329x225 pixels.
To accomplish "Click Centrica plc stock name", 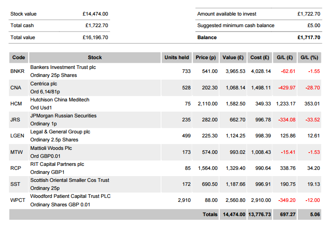I will (x=44, y=84).
